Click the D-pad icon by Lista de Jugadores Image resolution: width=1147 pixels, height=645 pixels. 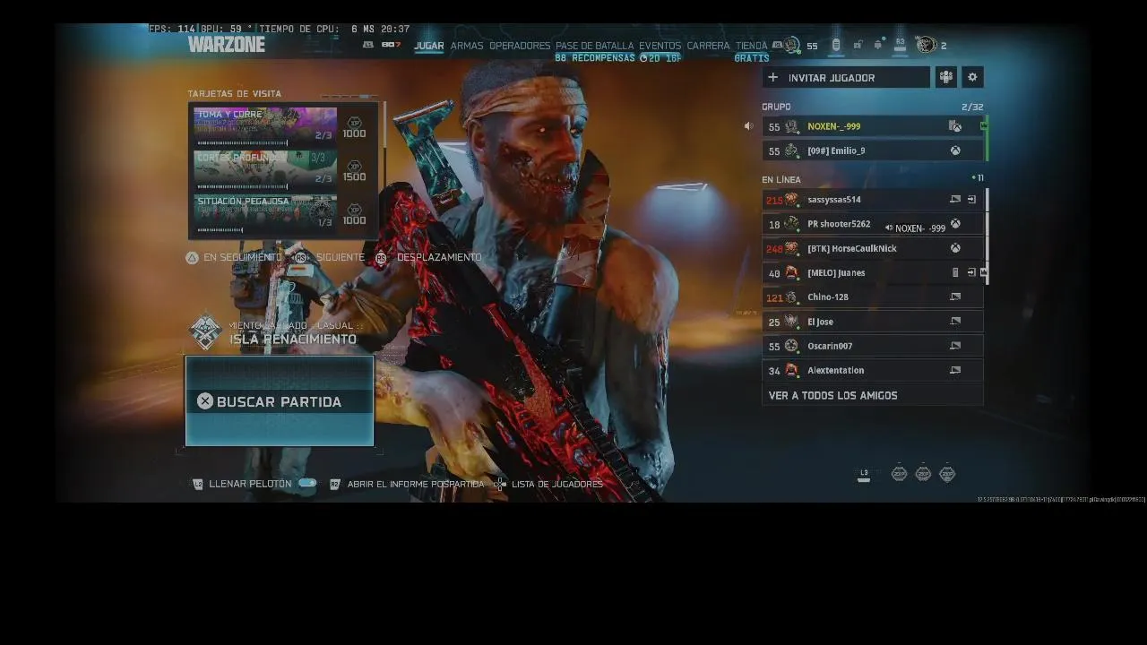click(500, 484)
